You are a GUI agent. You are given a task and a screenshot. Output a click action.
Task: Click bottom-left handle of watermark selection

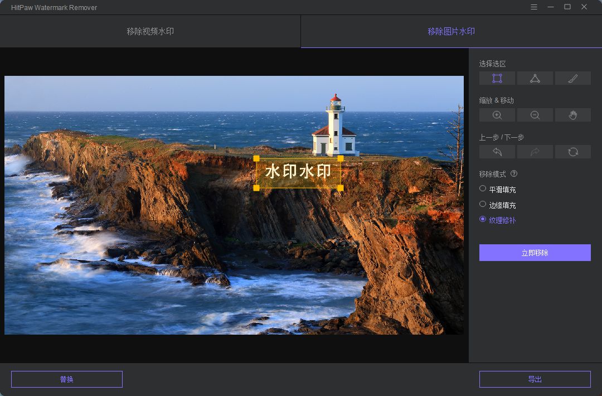click(x=256, y=188)
